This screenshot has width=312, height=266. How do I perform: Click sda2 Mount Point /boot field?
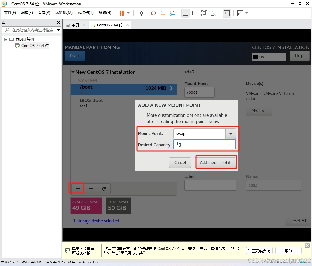(x=200, y=92)
